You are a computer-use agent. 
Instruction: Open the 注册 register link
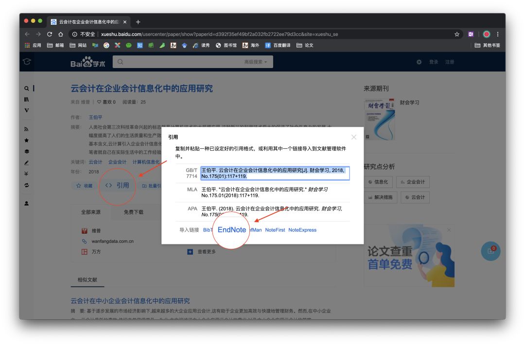450,62
